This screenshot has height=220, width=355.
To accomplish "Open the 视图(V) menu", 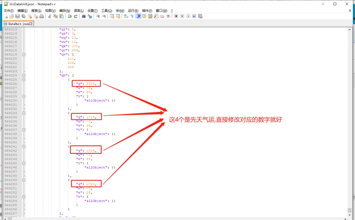I will click(x=50, y=11).
